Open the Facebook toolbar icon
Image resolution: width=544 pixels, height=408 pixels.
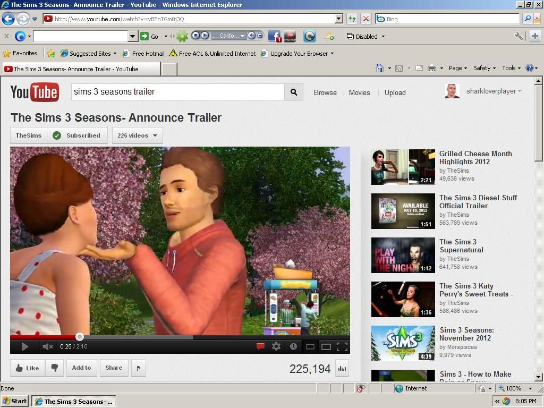[275, 36]
